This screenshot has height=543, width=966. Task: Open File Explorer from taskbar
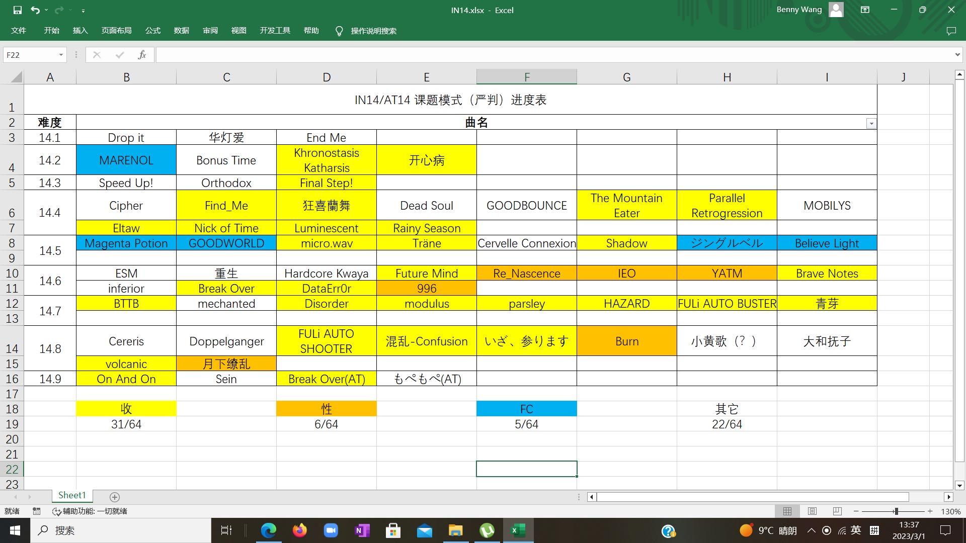(x=455, y=530)
